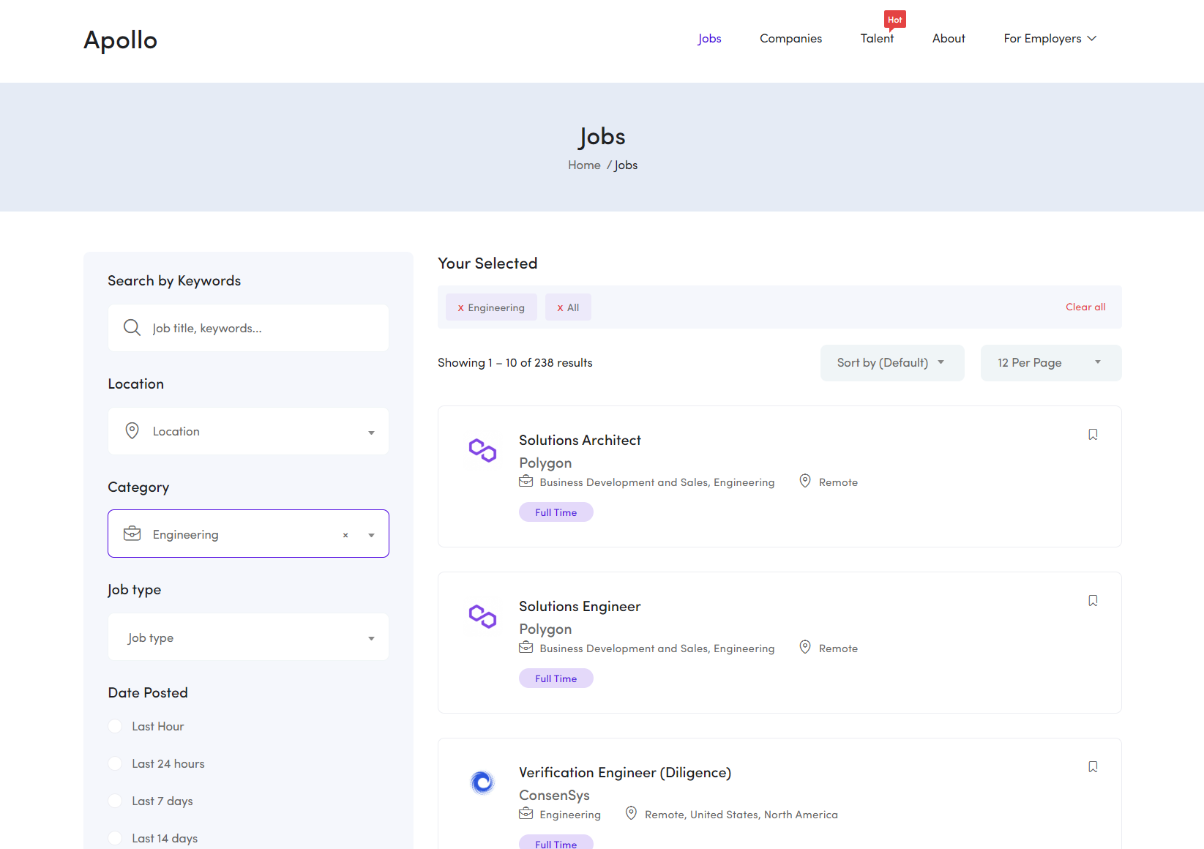Click category icon on Solutions Engineer card
1204x849 pixels.
(x=526, y=647)
